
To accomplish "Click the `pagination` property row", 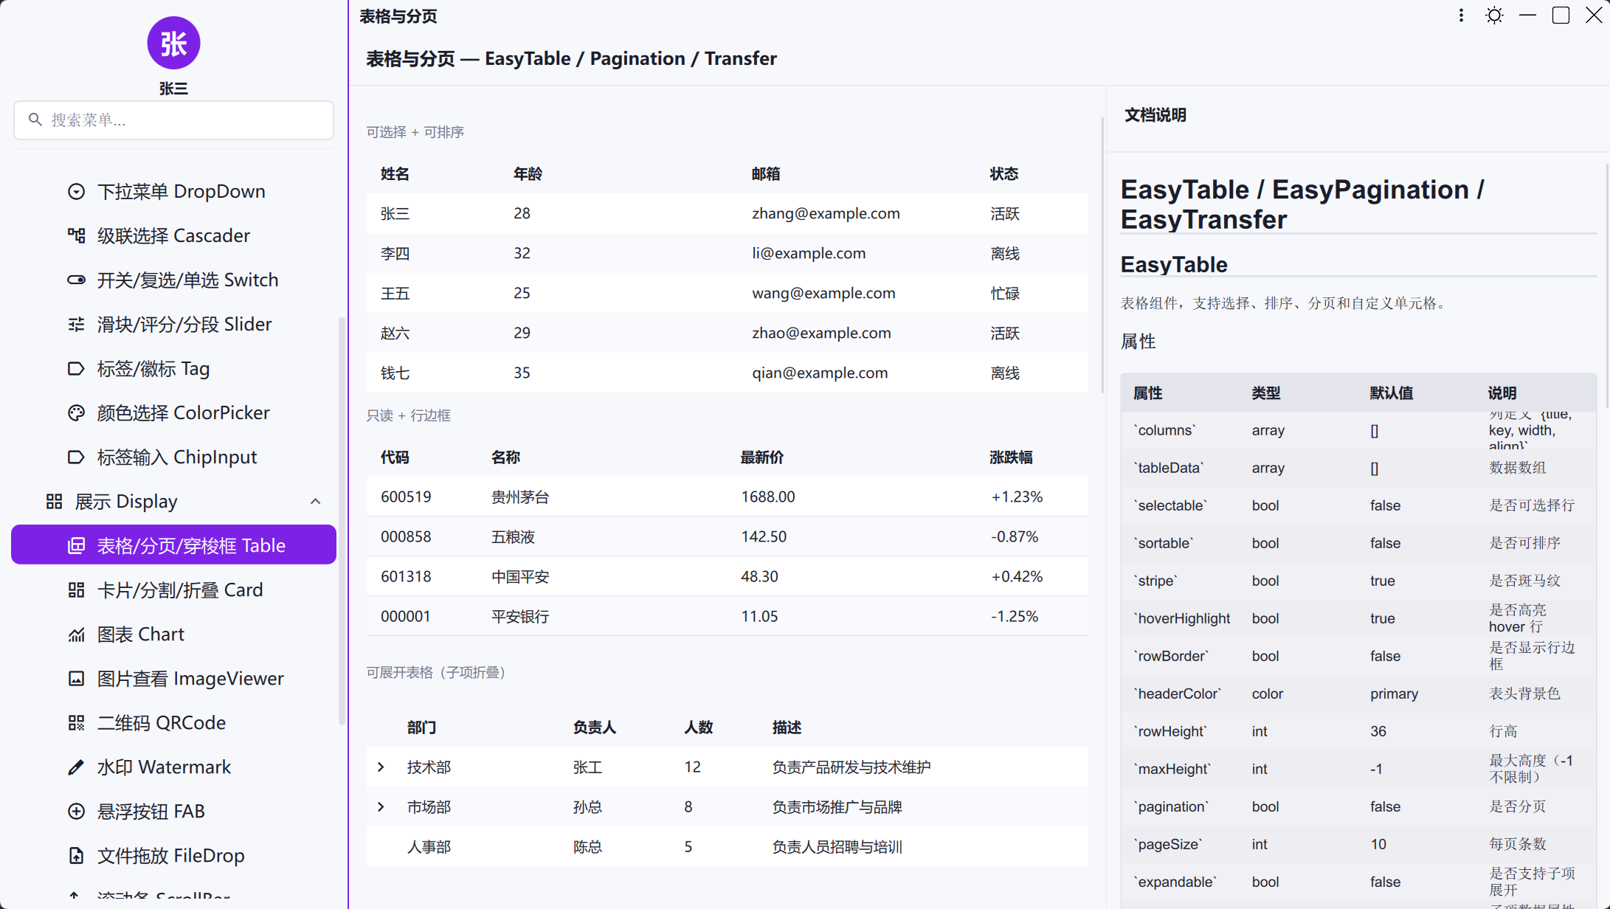I will tap(1358, 806).
